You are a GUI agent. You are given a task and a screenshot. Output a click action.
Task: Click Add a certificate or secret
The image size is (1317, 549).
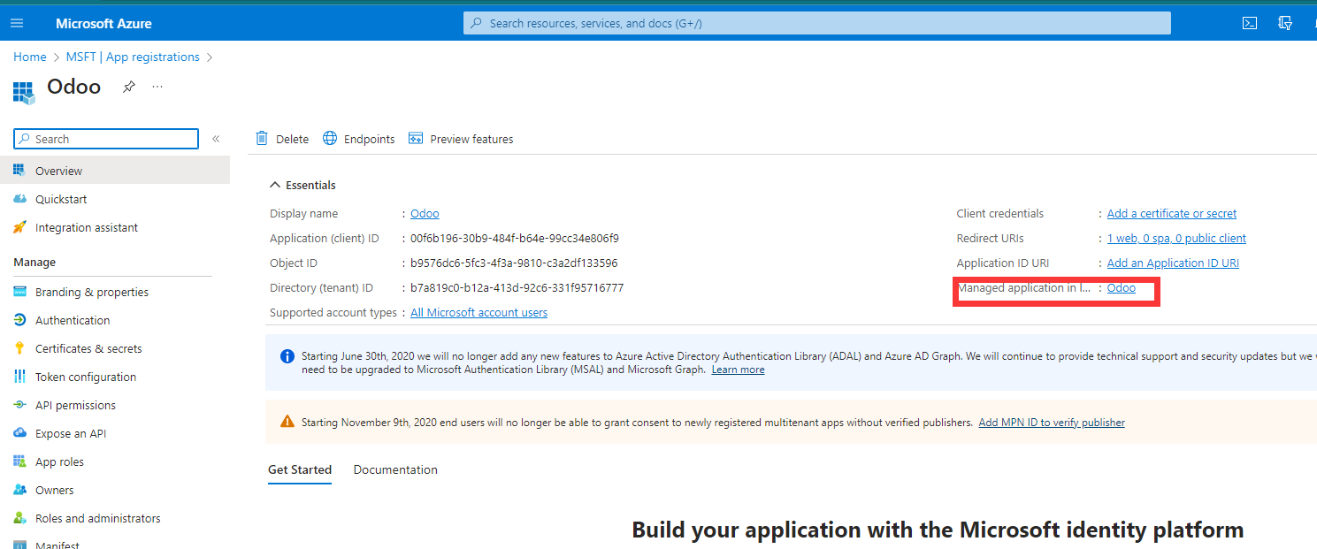[x=1172, y=213]
